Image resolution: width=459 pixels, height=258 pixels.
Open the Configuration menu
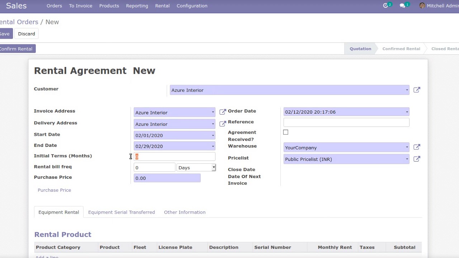(192, 6)
